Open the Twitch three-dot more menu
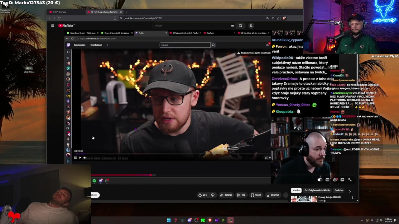The image size is (399, 224). pos(107,45)
